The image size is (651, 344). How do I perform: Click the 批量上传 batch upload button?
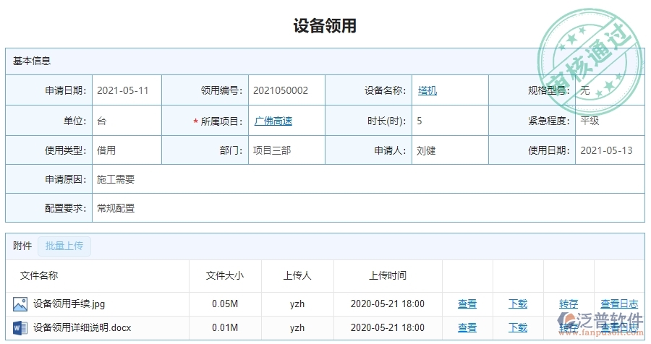64,246
